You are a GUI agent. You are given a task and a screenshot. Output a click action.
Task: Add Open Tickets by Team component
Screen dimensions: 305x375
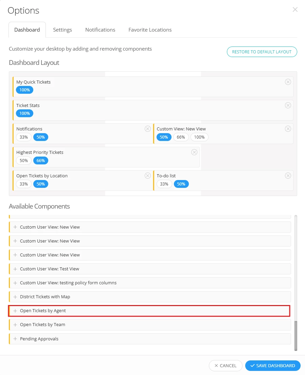point(15,324)
